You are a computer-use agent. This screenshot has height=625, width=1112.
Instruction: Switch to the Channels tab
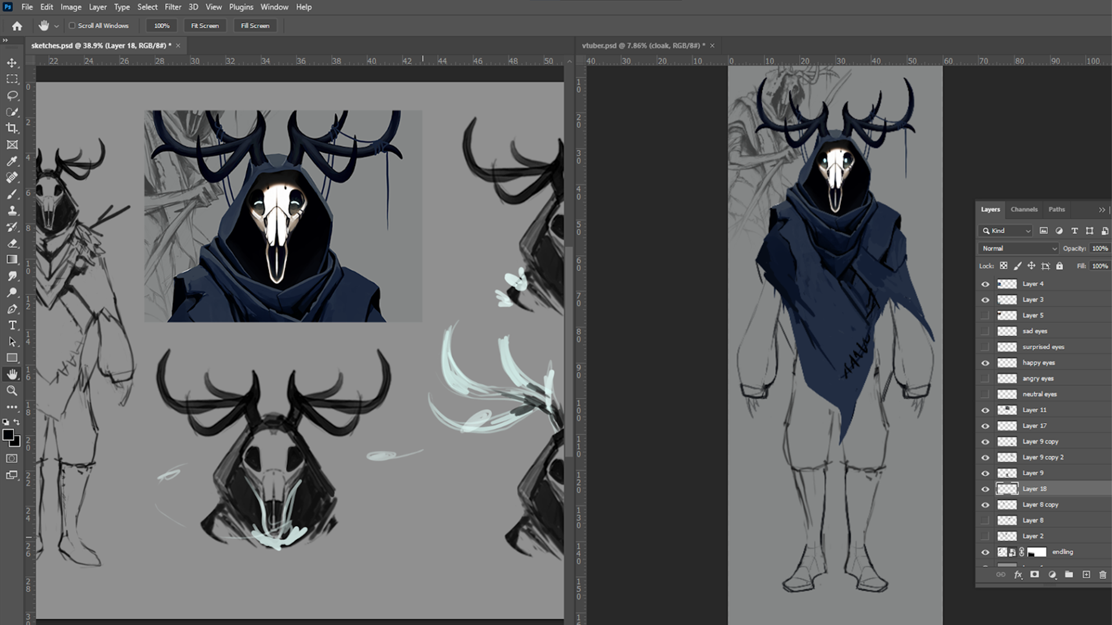click(x=1024, y=209)
